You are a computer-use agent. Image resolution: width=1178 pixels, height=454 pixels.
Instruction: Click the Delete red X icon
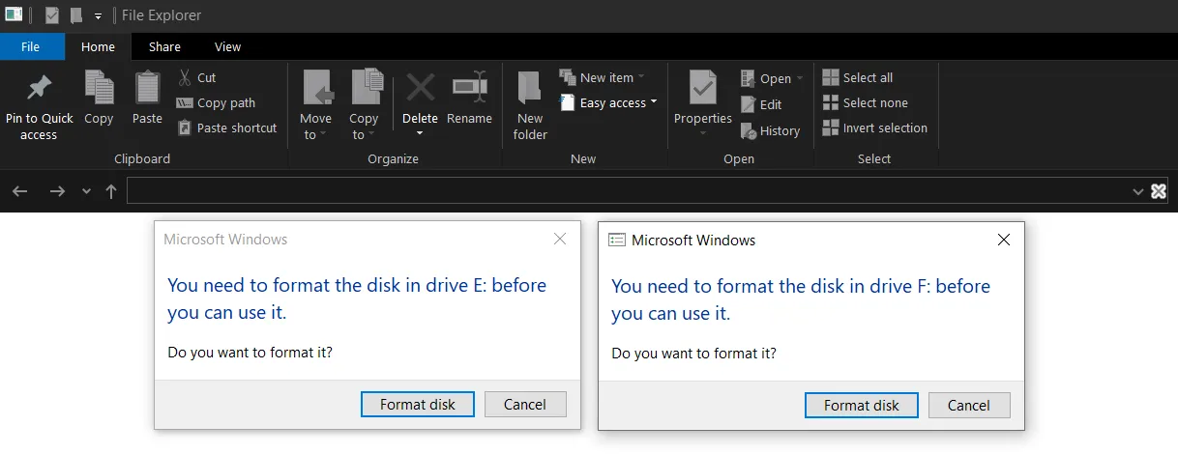tap(420, 88)
